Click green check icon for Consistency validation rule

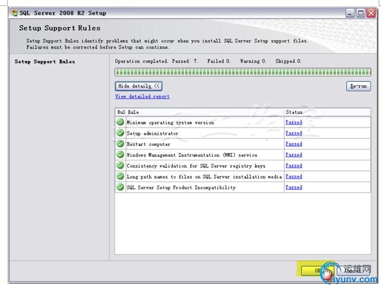(120, 165)
